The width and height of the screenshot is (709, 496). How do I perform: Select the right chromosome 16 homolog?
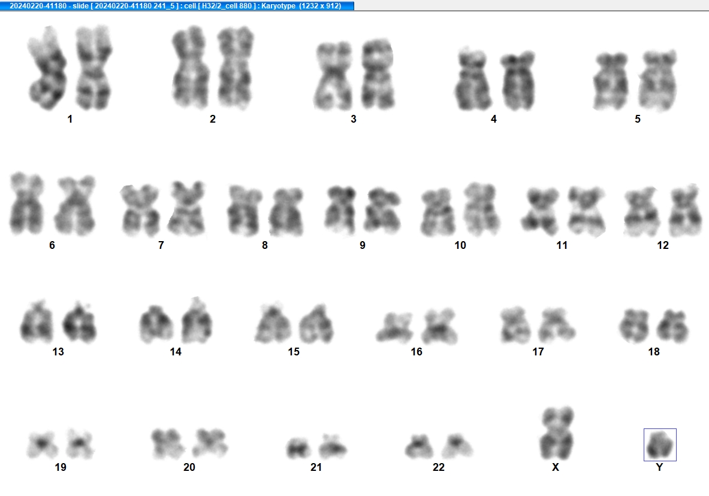(439, 326)
